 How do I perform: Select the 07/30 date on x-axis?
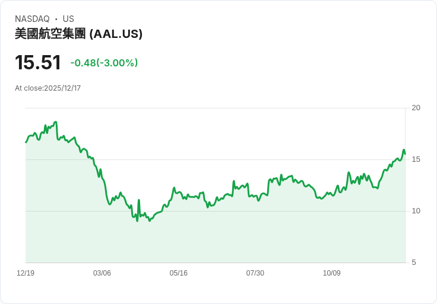pos(255,273)
